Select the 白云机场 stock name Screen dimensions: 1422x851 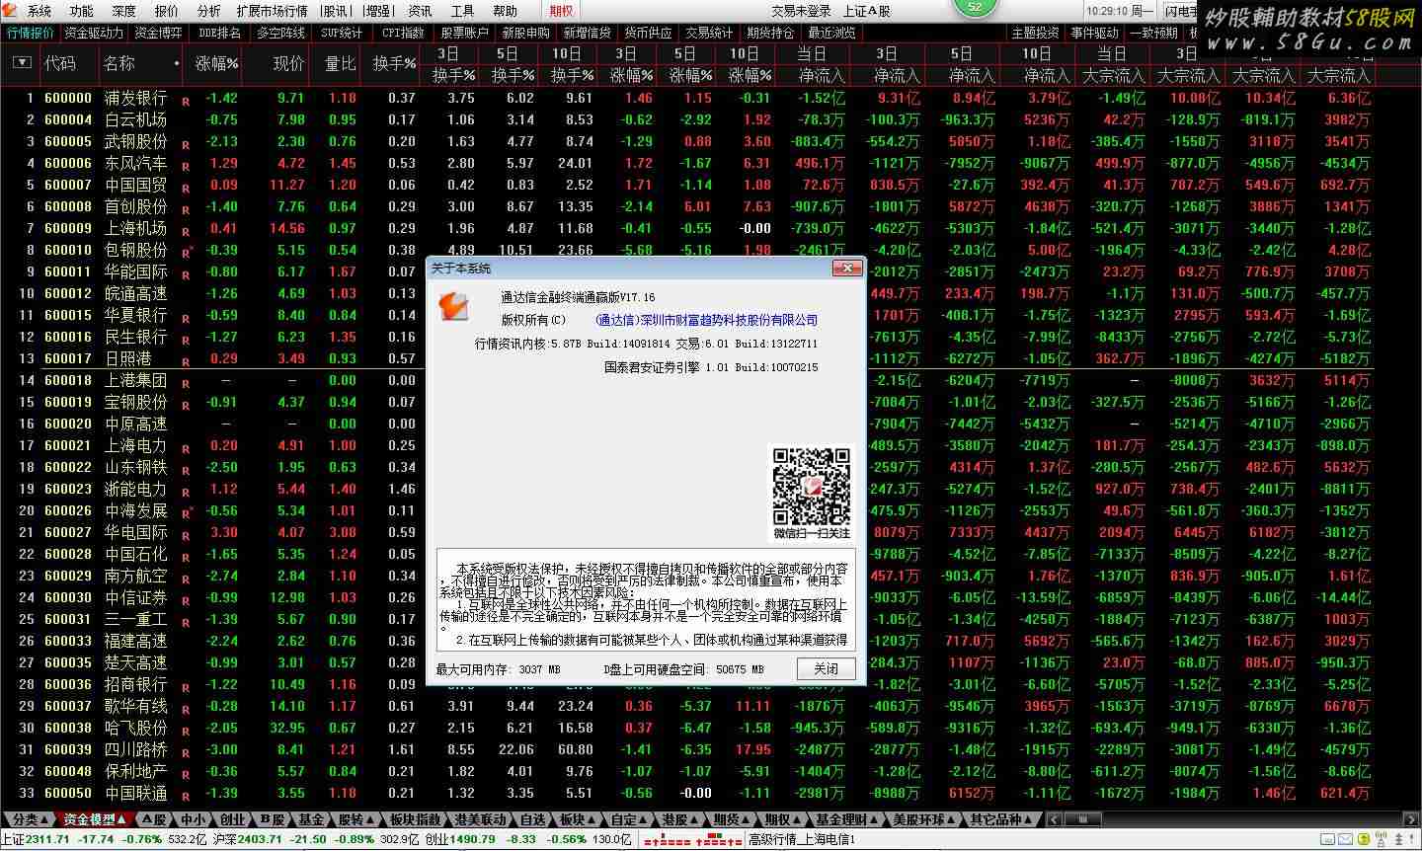(136, 119)
